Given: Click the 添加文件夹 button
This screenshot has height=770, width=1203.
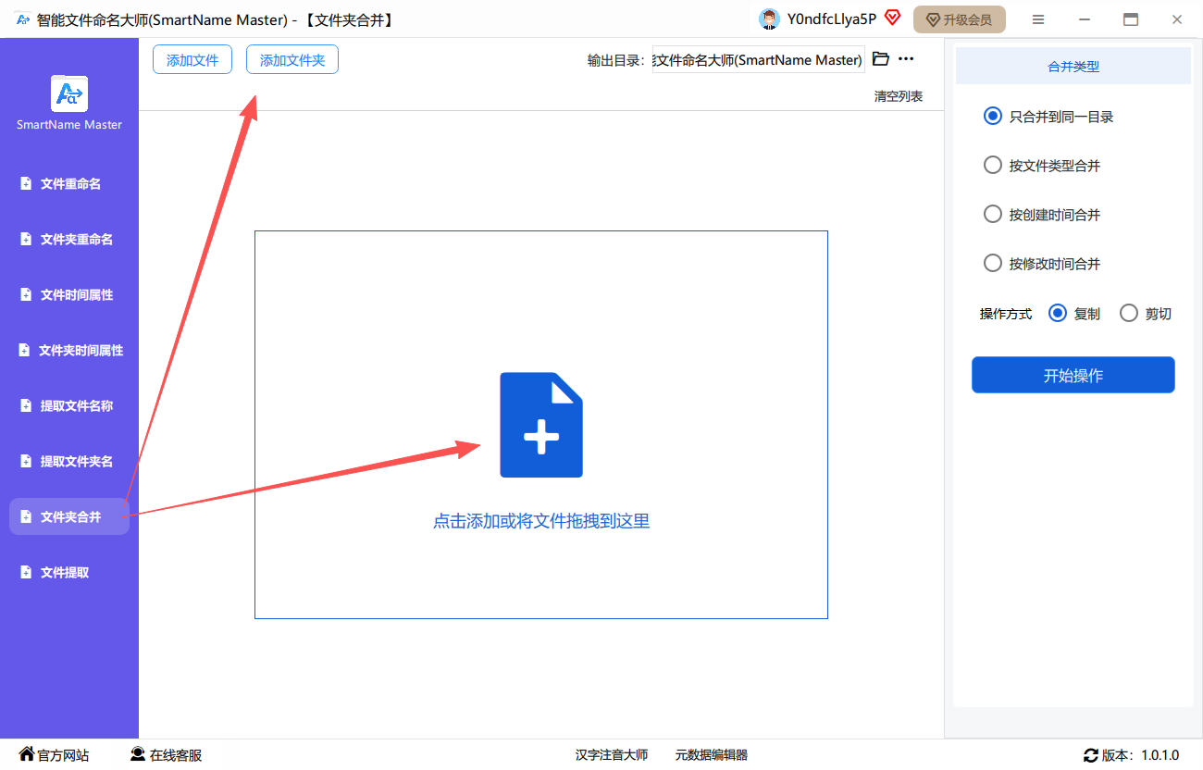Looking at the screenshot, I should [292, 60].
